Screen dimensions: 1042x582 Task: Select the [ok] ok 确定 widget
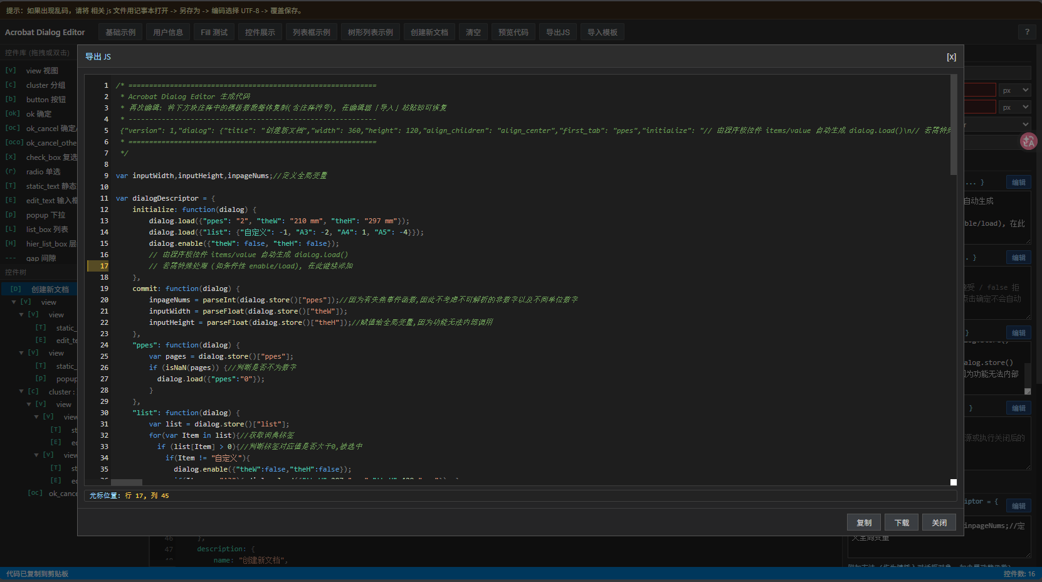tap(39, 114)
